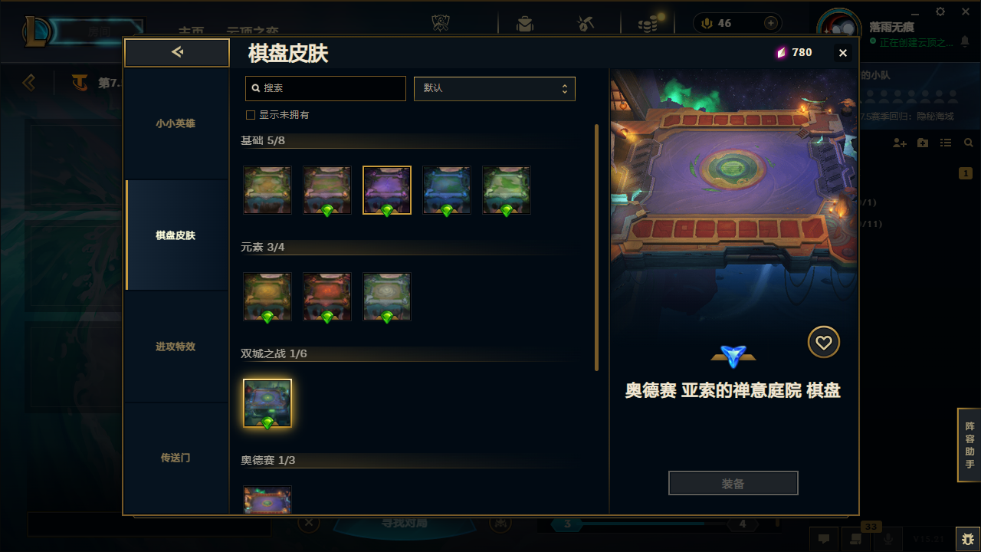
Task: Click the back arrow in the sidebar header
Action: point(177,52)
